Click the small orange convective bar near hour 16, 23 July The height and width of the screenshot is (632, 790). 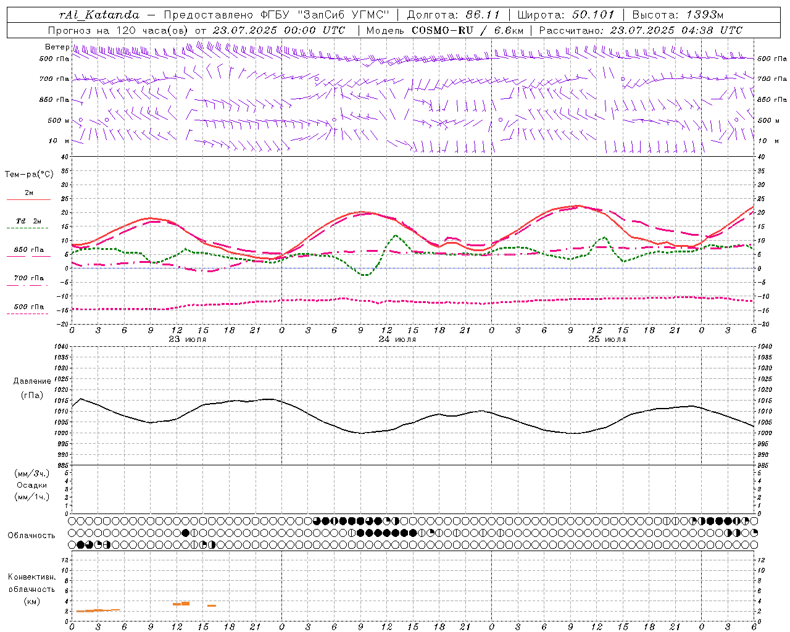(x=211, y=606)
